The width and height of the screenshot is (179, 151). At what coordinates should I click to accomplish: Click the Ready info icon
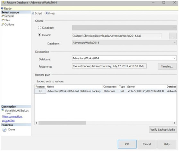click(2, 8)
